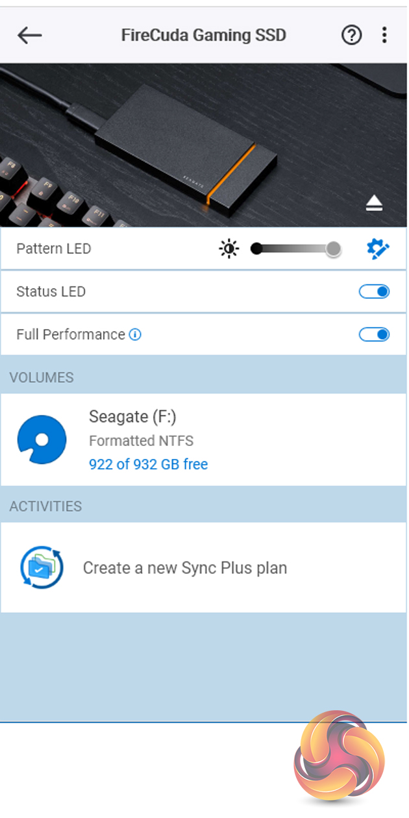Open the three-dot more options menu
The height and width of the screenshot is (818, 409).
pos(385,35)
